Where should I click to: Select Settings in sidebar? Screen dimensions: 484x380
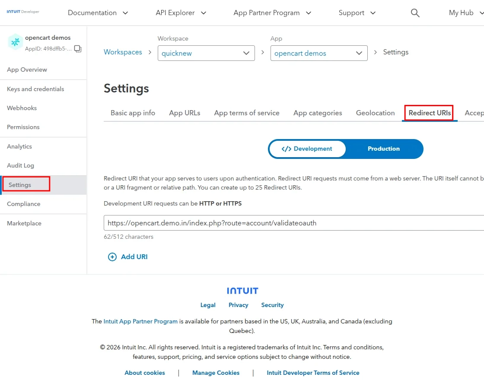click(43, 185)
